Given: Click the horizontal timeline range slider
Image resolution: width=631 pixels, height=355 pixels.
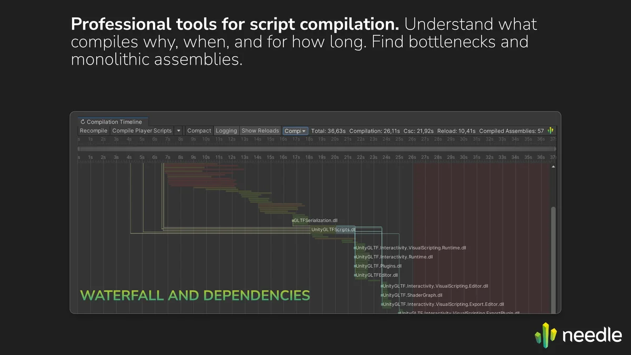Looking at the screenshot, I should pos(315,149).
